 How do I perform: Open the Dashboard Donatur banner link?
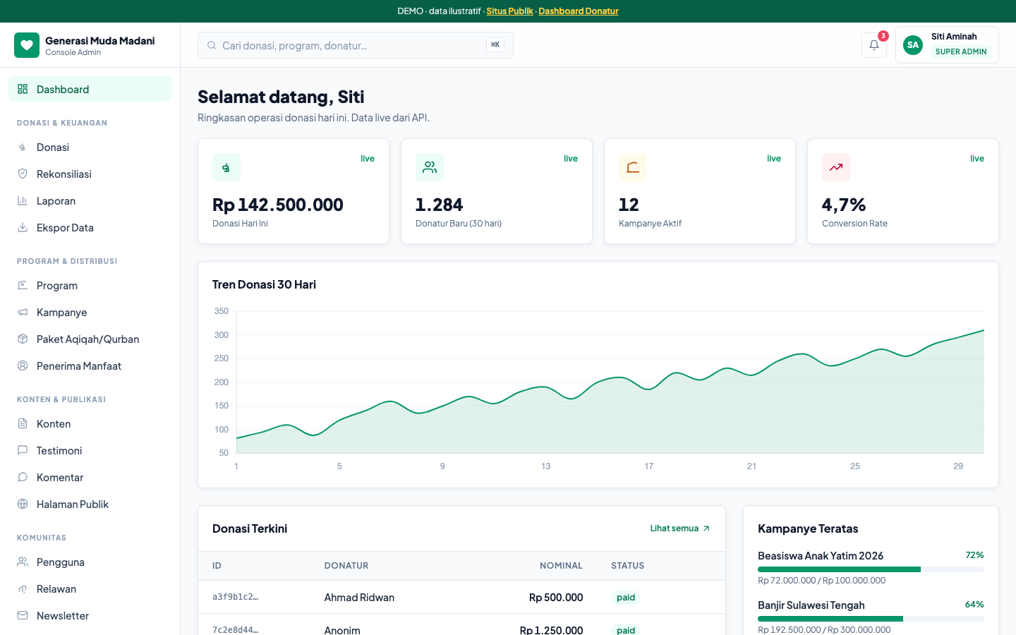click(x=579, y=11)
